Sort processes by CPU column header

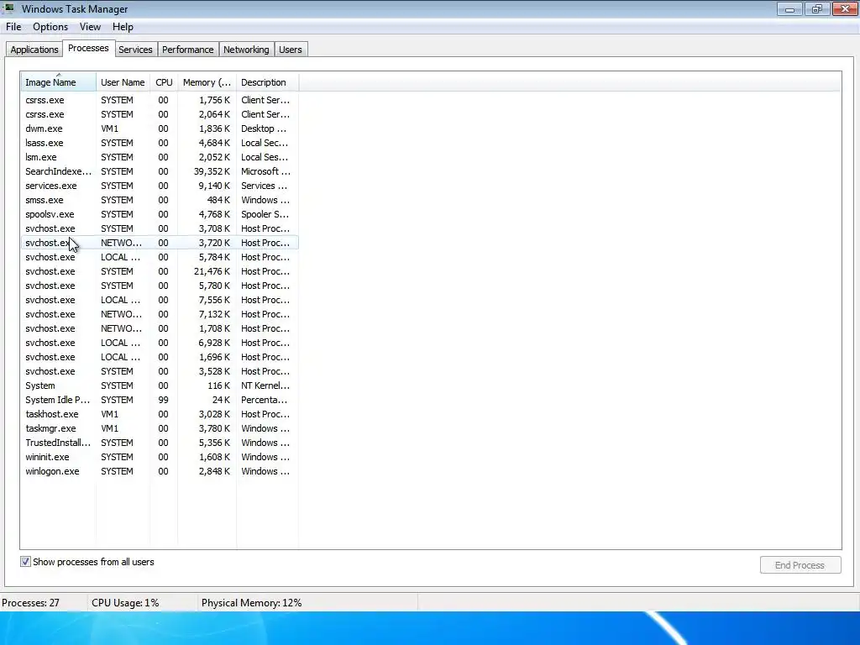tap(164, 82)
